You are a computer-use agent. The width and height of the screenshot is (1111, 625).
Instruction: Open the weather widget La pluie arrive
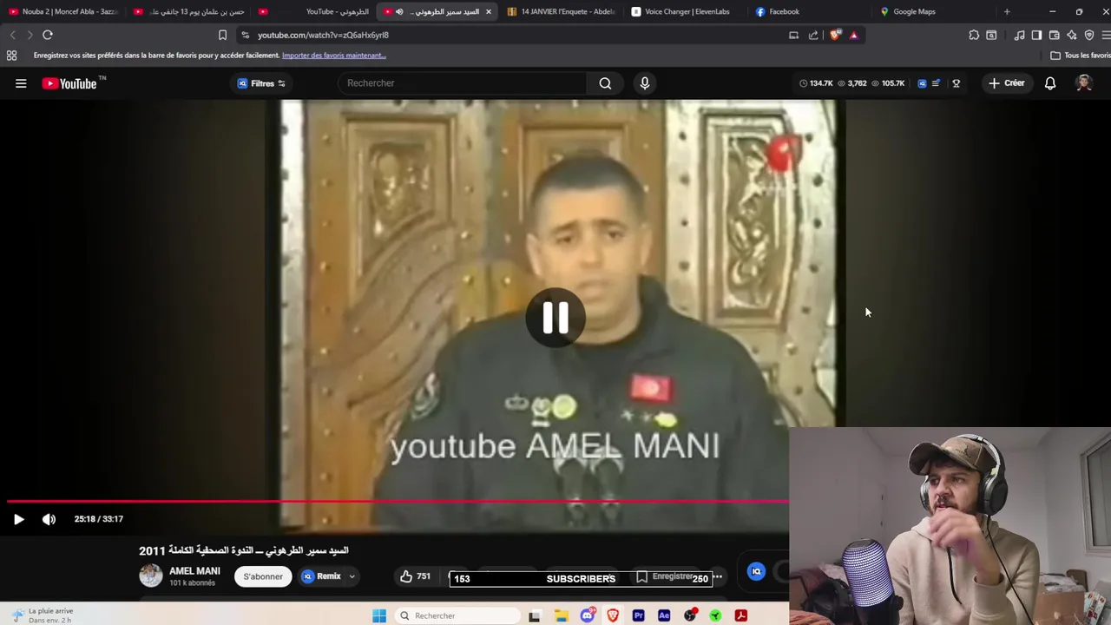(42, 615)
